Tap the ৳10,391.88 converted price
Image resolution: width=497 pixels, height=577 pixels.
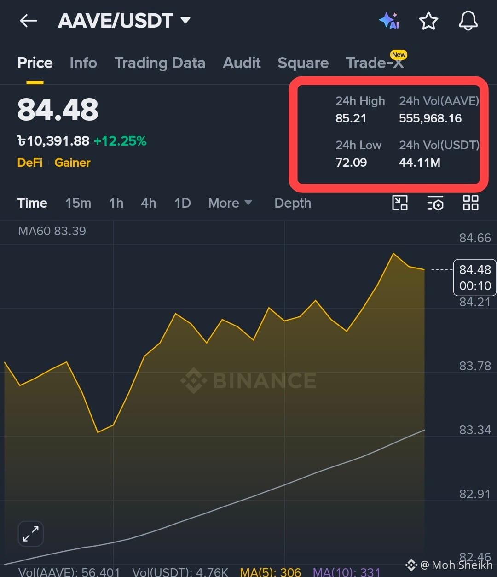click(x=53, y=141)
